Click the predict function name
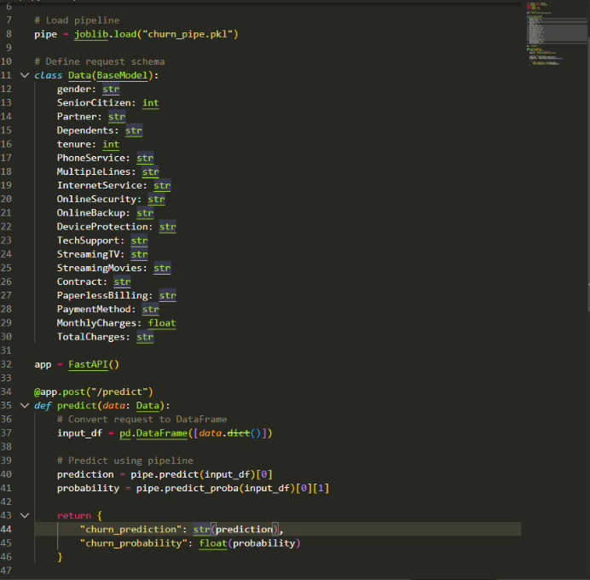The image size is (590, 580). click(x=77, y=405)
